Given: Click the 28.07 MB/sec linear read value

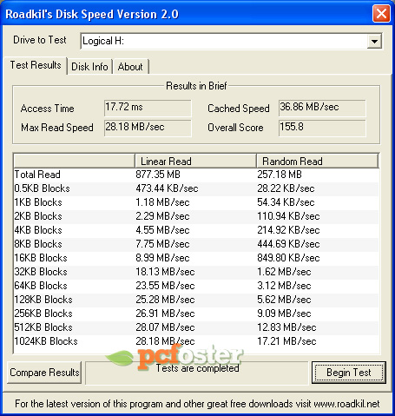Looking at the screenshot, I should pyautogui.click(x=165, y=327).
